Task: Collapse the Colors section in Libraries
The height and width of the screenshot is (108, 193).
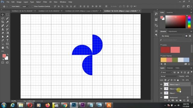Action: [161, 45]
